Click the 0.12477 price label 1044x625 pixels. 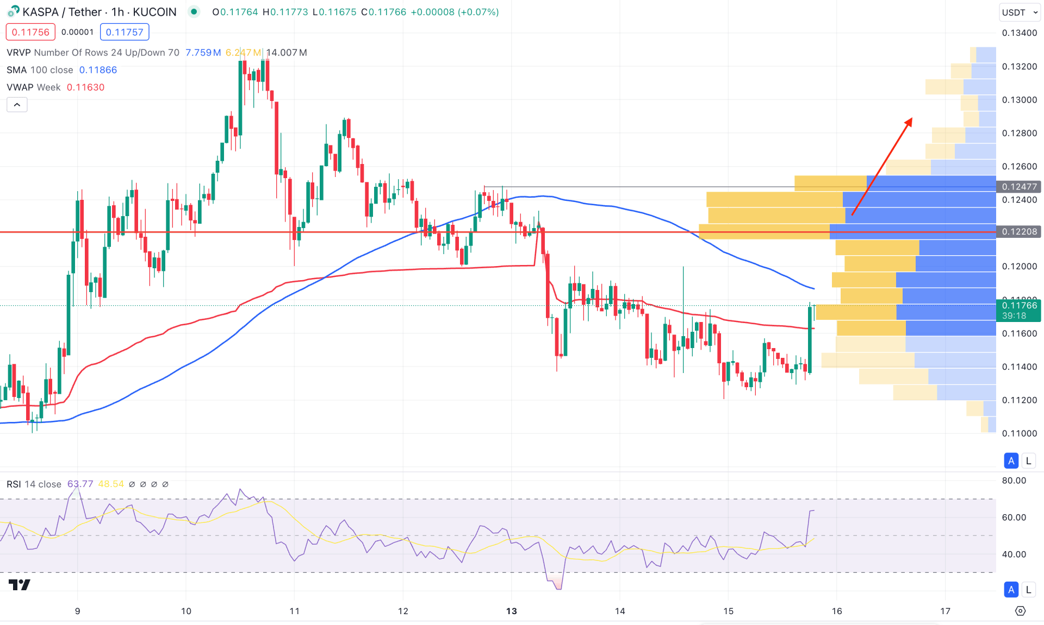(x=1019, y=187)
